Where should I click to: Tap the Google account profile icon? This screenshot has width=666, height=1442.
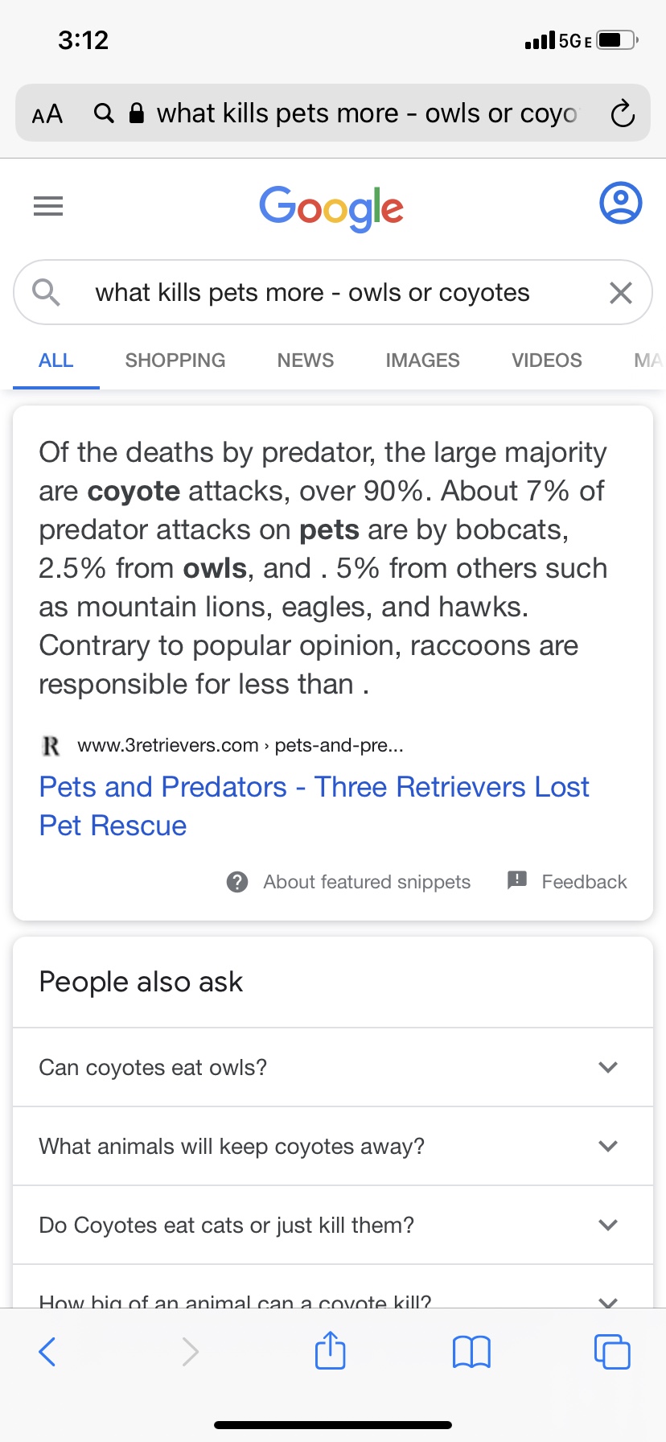pyautogui.click(x=620, y=203)
